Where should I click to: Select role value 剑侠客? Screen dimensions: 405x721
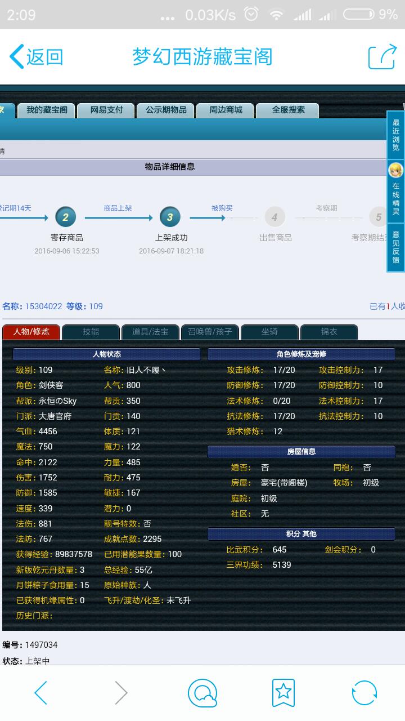51,385
